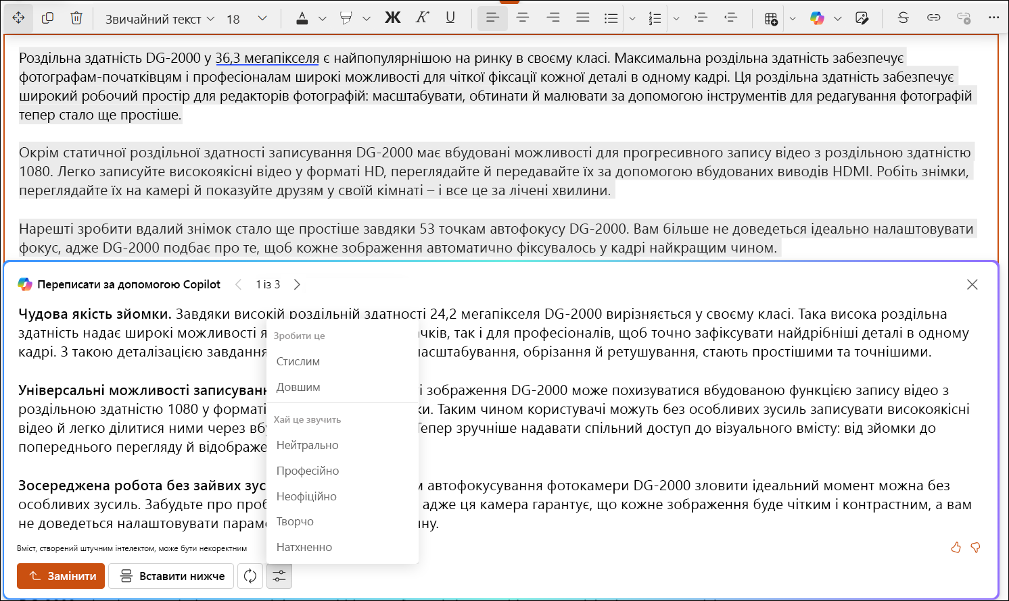
Task: Apply bulleted list
Action: (611, 19)
